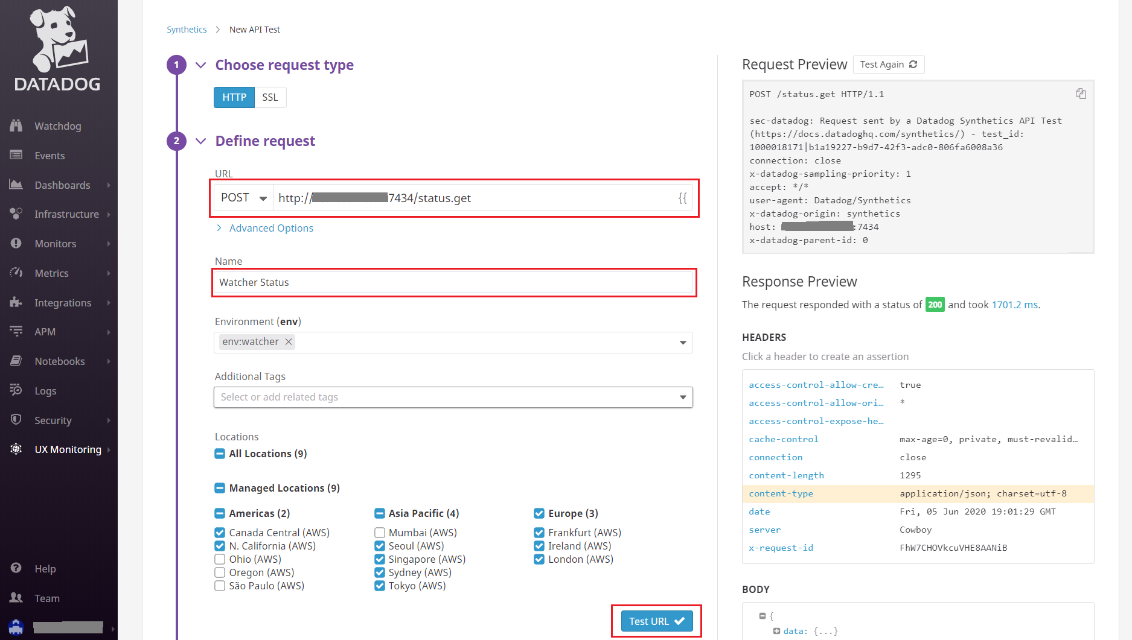Collapse the Define request section
Image resolution: width=1132 pixels, height=640 pixels.
(201, 141)
